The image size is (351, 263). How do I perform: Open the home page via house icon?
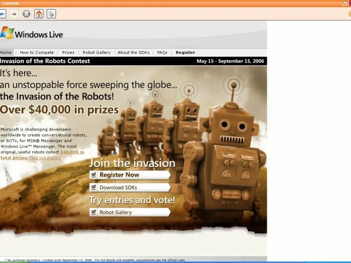[x=39, y=14]
